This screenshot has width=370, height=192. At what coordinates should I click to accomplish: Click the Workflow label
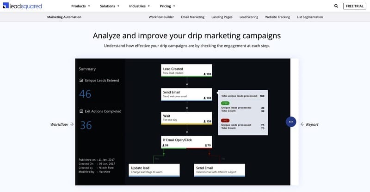tap(59, 124)
